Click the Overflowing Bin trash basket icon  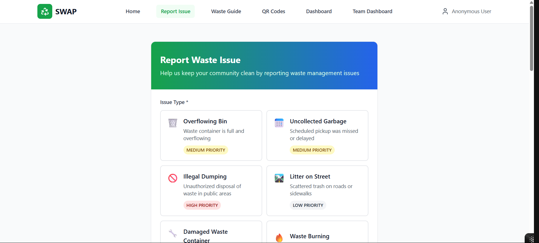point(173,123)
